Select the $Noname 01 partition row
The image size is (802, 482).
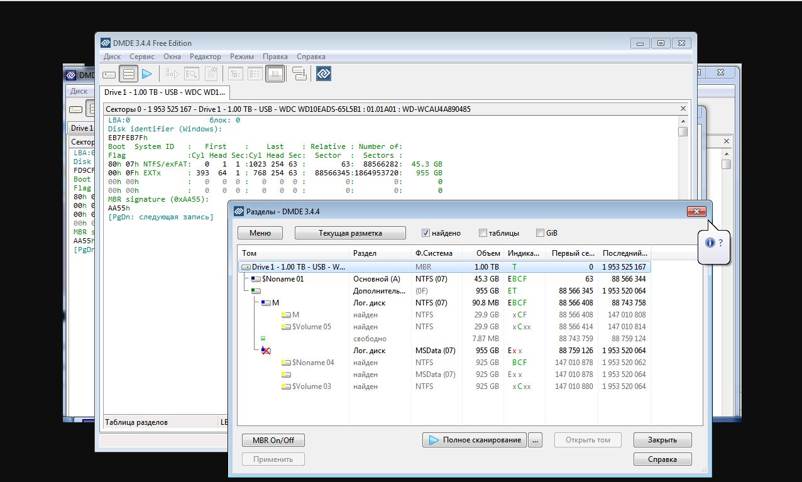click(283, 279)
